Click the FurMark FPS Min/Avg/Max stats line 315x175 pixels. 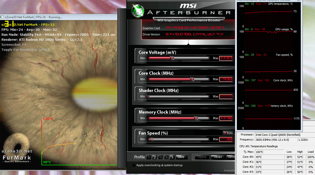(x=29, y=30)
